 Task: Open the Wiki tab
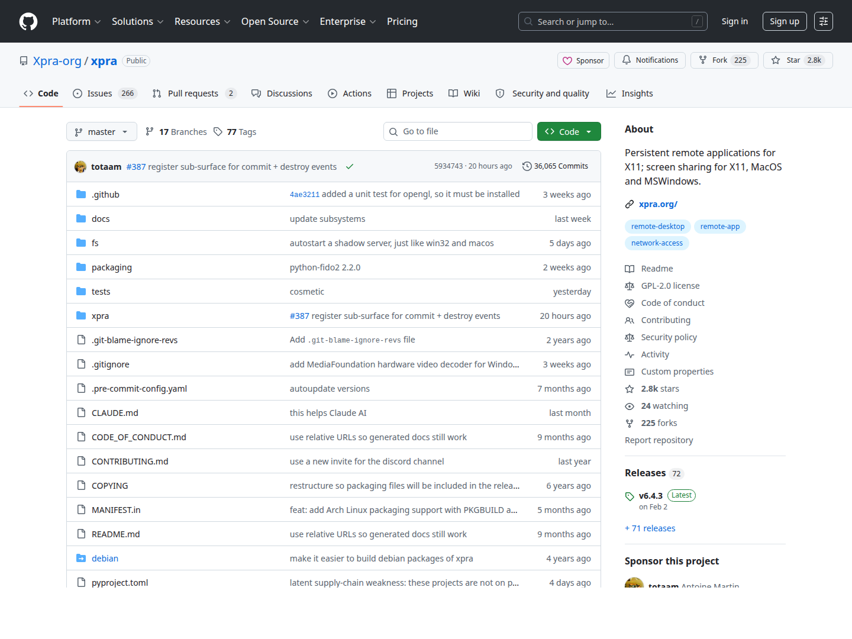pyautogui.click(x=464, y=93)
